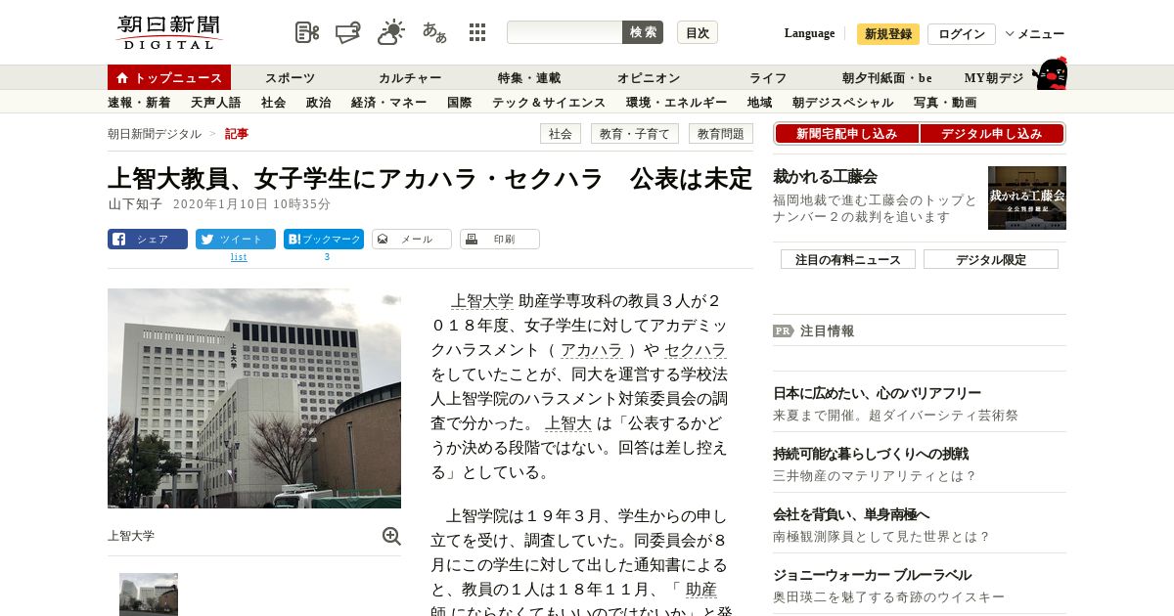Follow the アカハラ keyword link
1174x616 pixels.
(592, 350)
